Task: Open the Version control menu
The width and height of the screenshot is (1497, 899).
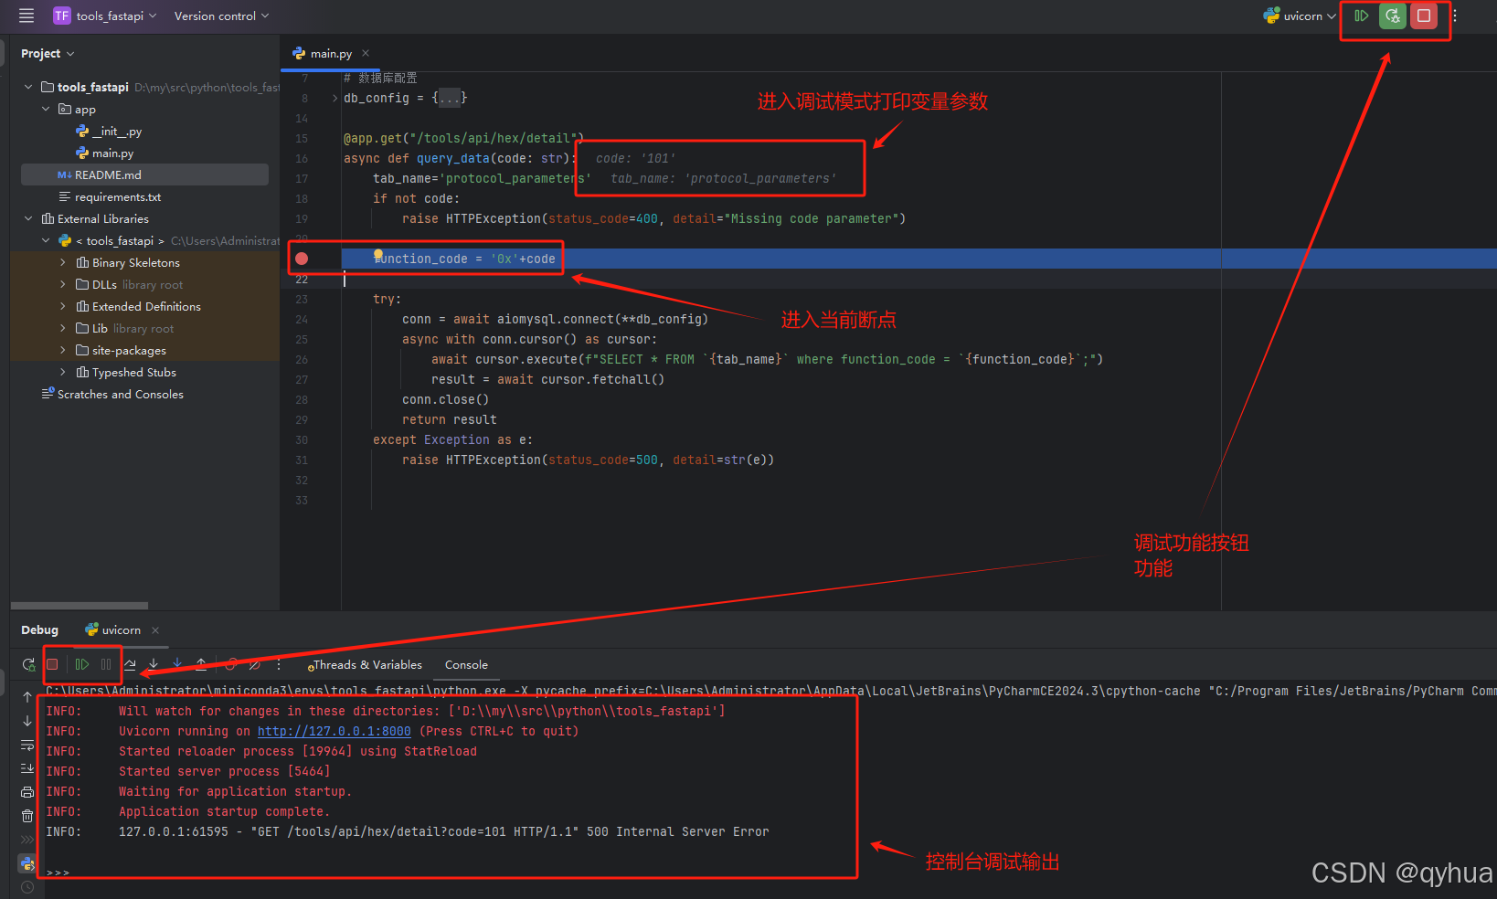Action: click(221, 16)
